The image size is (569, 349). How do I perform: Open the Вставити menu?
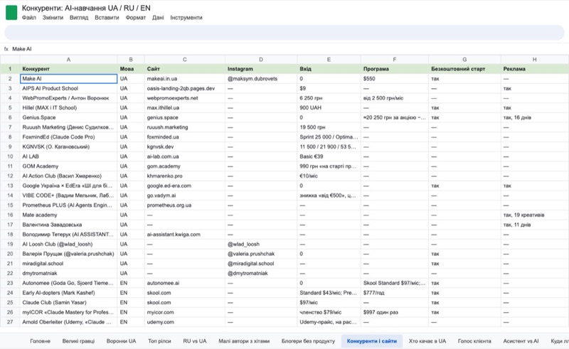coord(107,17)
